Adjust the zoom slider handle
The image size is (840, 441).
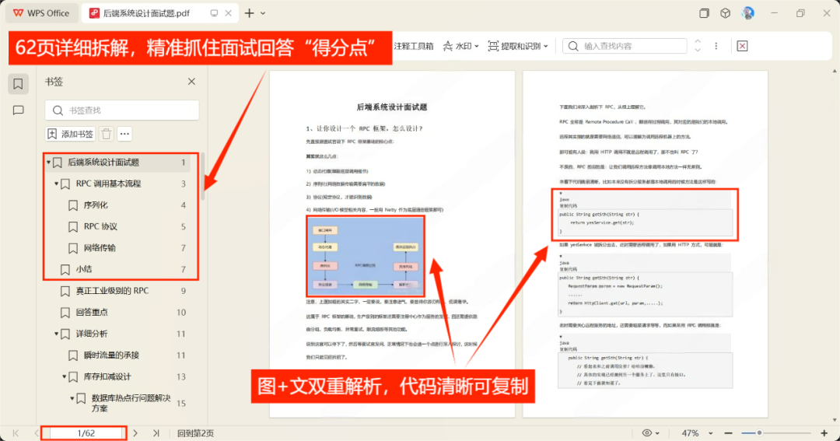pyautogui.click(x=759, y=433)
